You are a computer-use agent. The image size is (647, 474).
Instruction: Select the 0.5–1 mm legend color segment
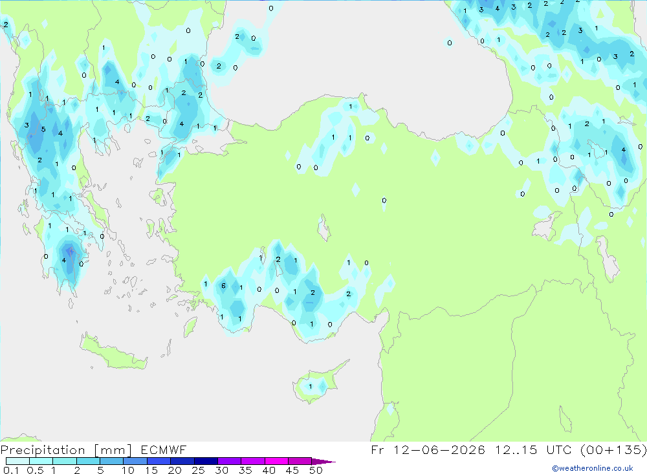click(41, 461)
